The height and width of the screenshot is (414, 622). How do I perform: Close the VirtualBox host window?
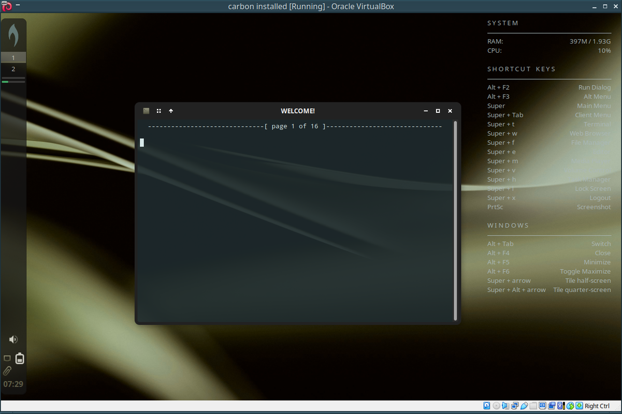tap(615, 6)
